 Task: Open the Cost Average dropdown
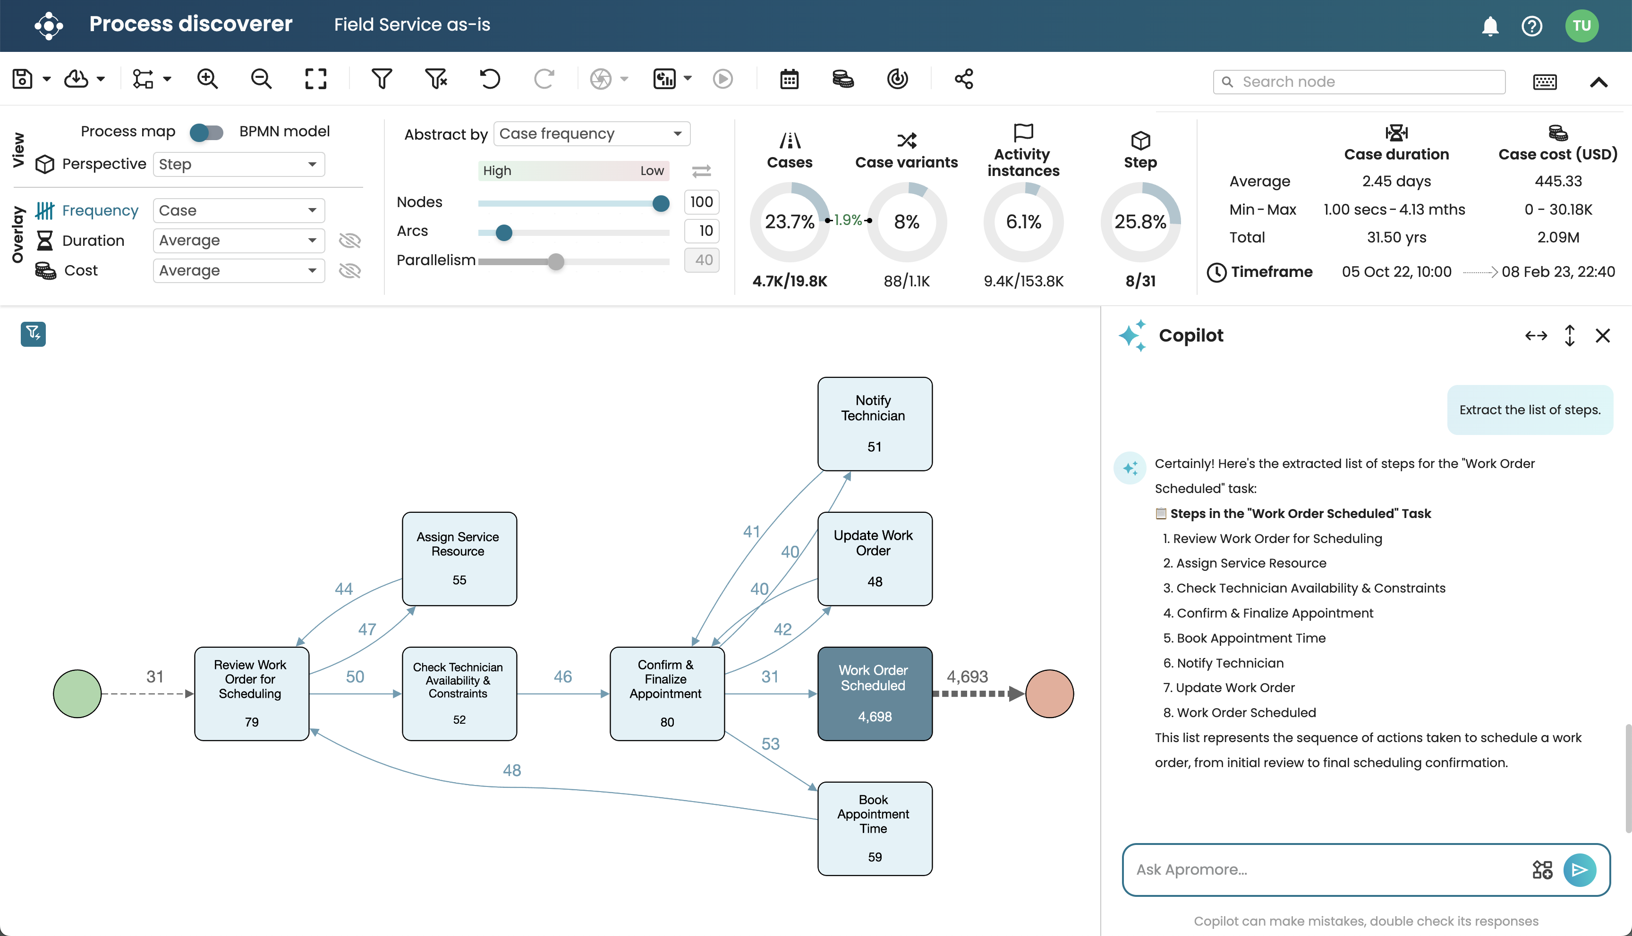238,271
